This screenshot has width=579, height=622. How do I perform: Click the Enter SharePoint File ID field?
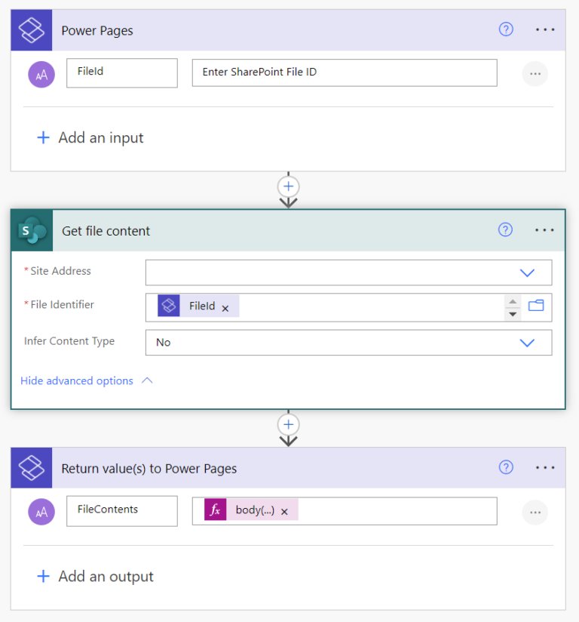pos(344,72)
